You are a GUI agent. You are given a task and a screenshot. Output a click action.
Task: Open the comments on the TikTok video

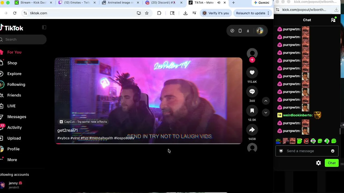click(252, 92)
